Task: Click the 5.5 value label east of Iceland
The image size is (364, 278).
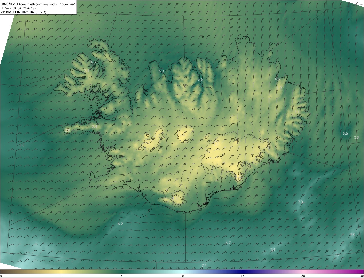Action: pos(345,133)
